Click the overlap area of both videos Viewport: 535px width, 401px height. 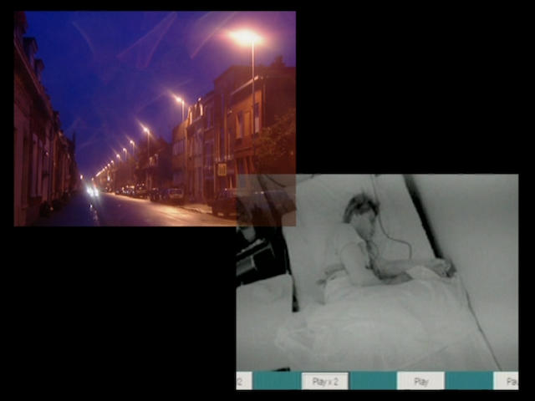coord(266,200)
